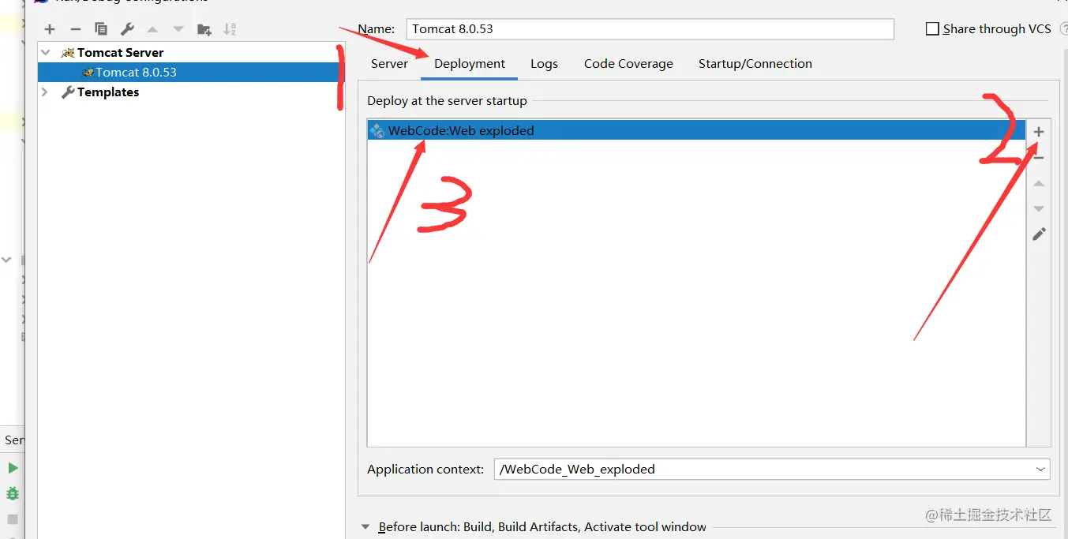Select Tomcat 8.0.53 configuration in tree

tap(191, 73)
